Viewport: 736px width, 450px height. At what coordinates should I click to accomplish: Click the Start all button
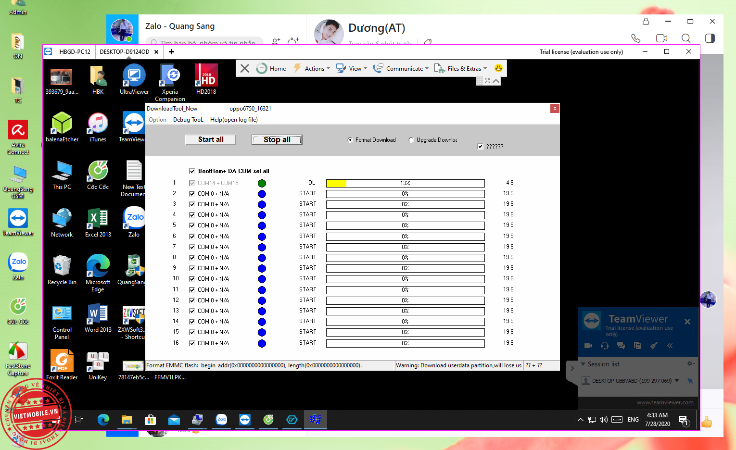pos(211,139)
